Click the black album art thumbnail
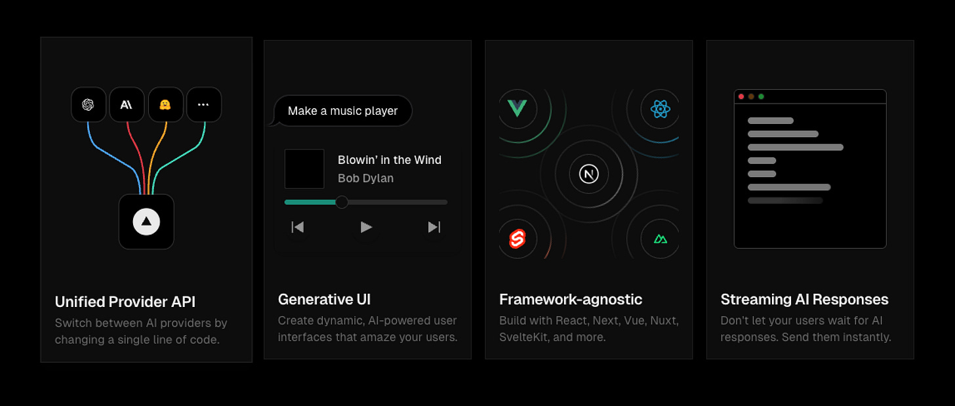 (304, 169)
